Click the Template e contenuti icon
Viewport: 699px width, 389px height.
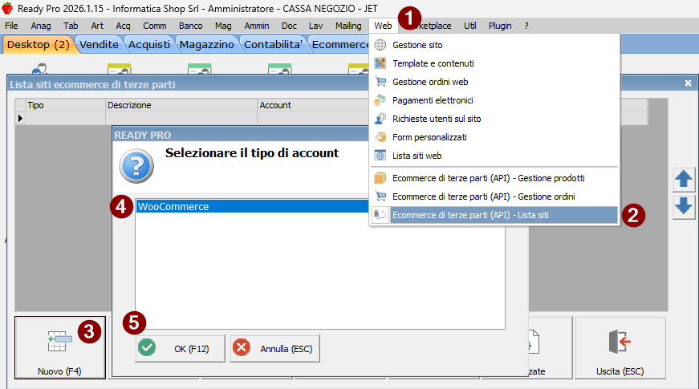[380, 63]
